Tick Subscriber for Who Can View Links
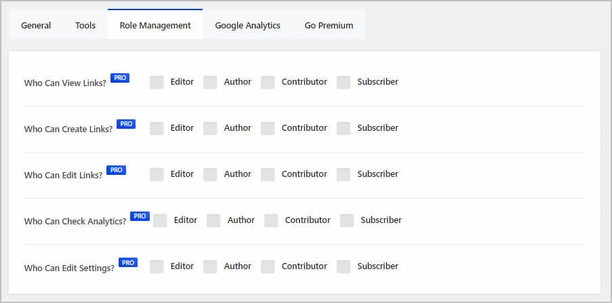The height and width of the screenshot is (303, 612). pos(344,82)
